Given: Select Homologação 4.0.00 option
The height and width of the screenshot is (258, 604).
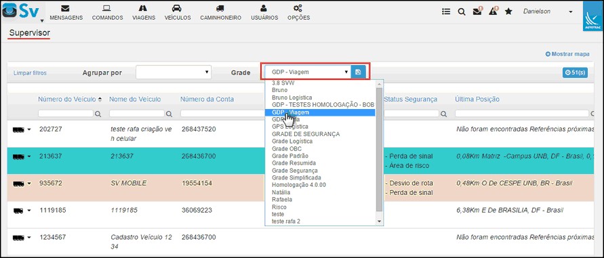Looking at the screenshot, I should pos(298,185).
